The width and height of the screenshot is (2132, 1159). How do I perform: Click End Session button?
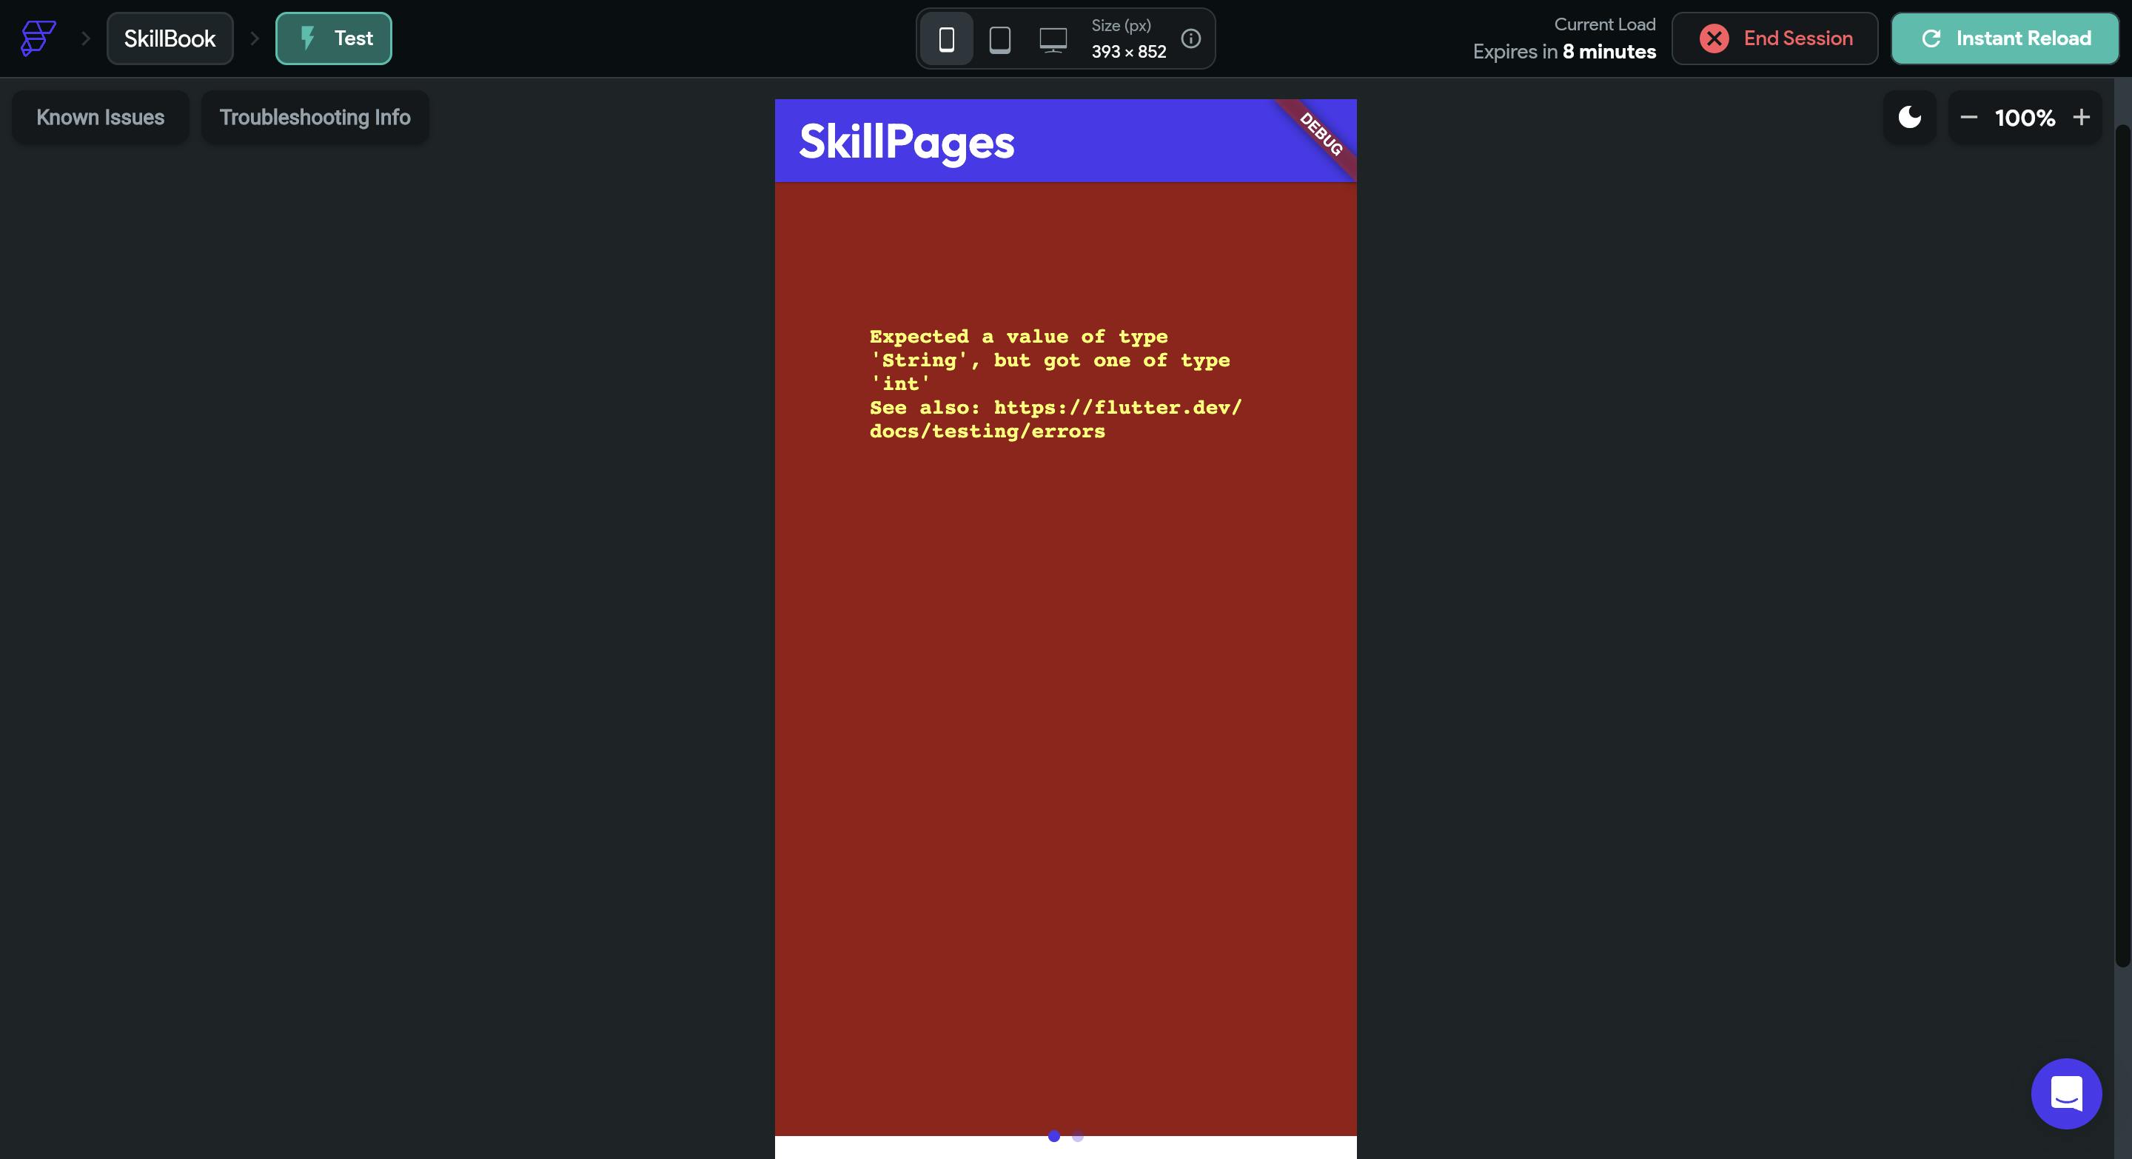pos(1774,39)
